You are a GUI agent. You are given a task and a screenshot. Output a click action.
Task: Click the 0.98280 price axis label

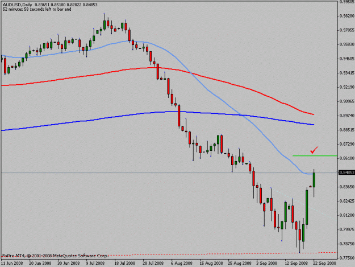tap(346, 16)
